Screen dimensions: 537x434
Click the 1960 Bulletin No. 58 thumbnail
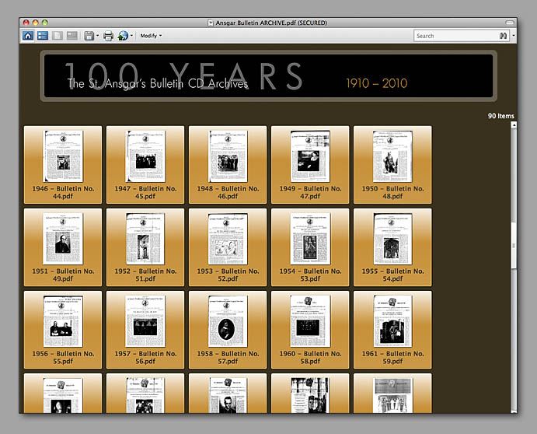[310, 321]
